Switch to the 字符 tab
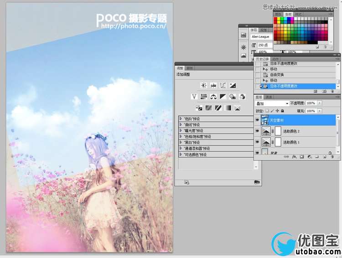Viewport: 342px width, 258px height. pyautogui.click(x=254, y=30)
